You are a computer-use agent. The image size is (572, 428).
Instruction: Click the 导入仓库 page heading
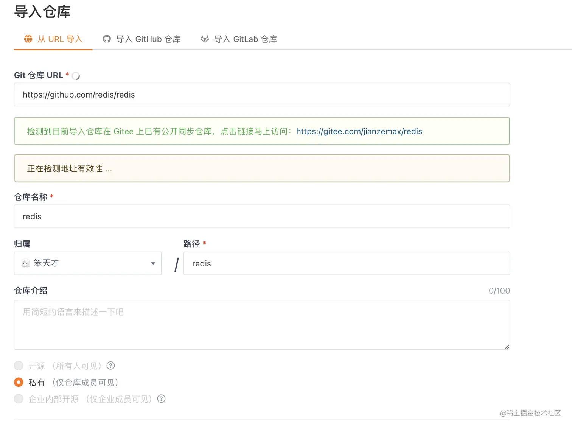coord(42,12)
